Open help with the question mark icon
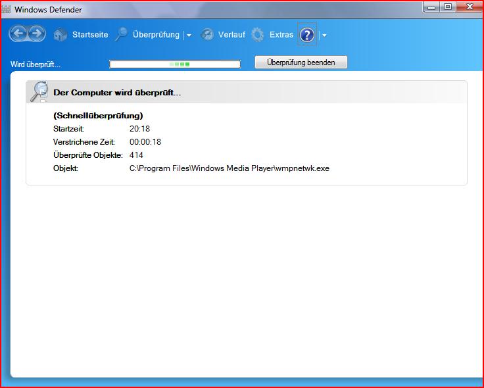Image resolution: width=484 pixels, height=388 pixels. pos(307,36)
